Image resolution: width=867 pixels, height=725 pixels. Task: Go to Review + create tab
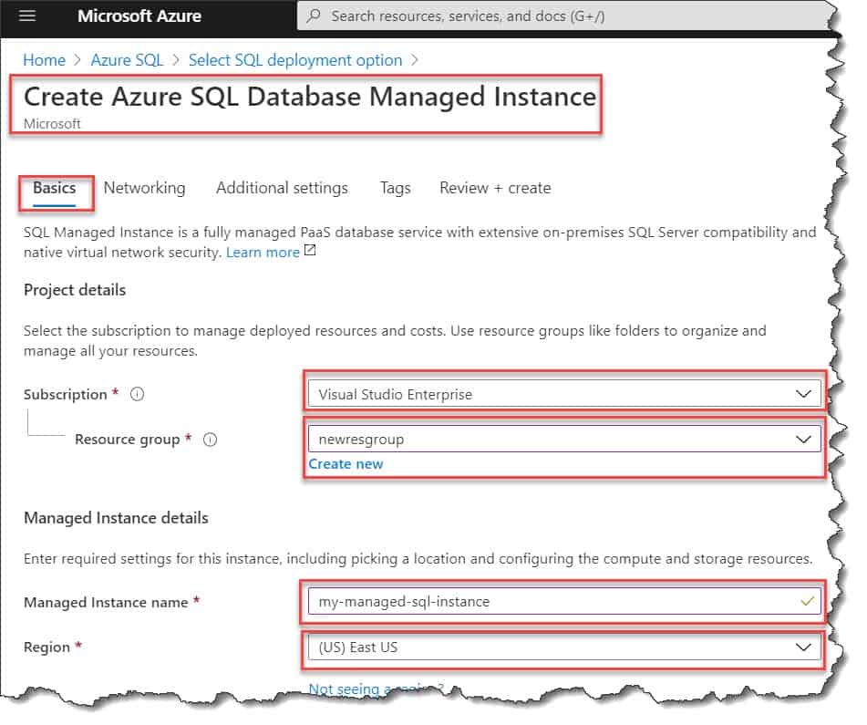(495, 189)
